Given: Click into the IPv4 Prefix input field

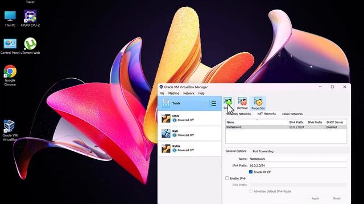Looking at the screenshot, I should pos(298,165).
